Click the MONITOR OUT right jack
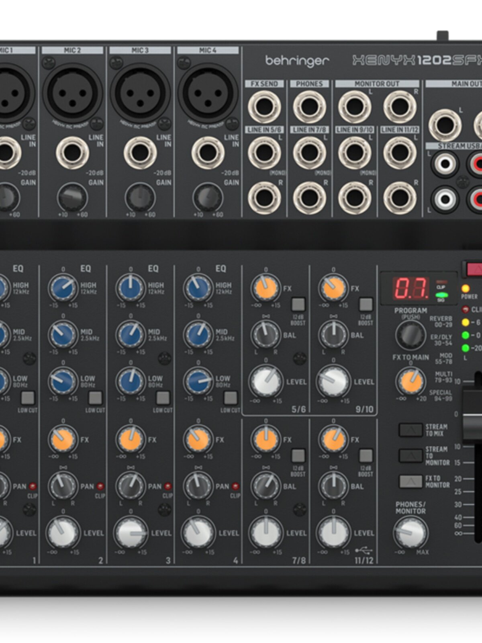Viewport: 482px width, 643px height. click(400, 107)
